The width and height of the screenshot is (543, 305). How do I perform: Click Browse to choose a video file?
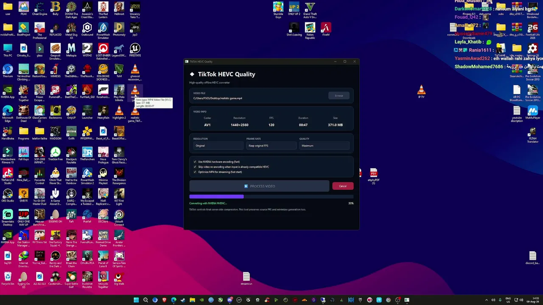pyautogui.click(x=339, y=96)
